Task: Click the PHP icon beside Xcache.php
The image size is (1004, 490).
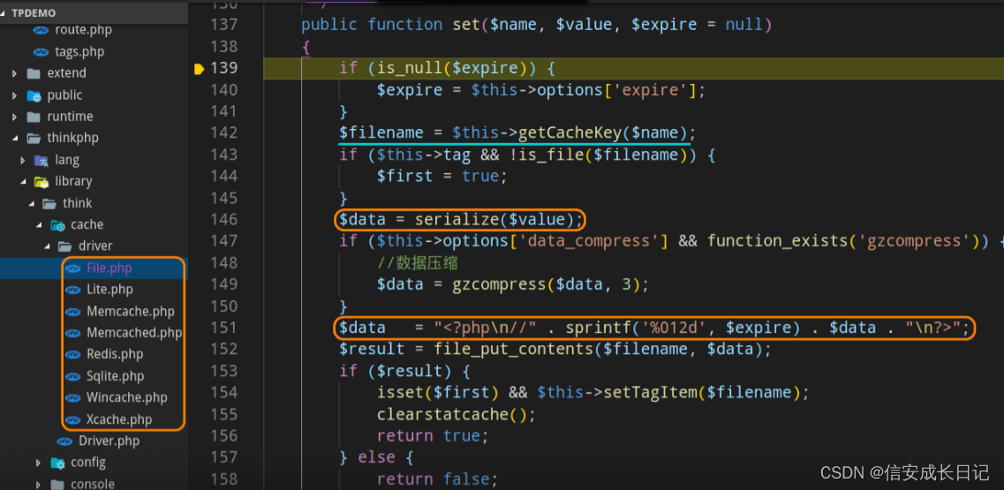Action: tap(73, 420)
